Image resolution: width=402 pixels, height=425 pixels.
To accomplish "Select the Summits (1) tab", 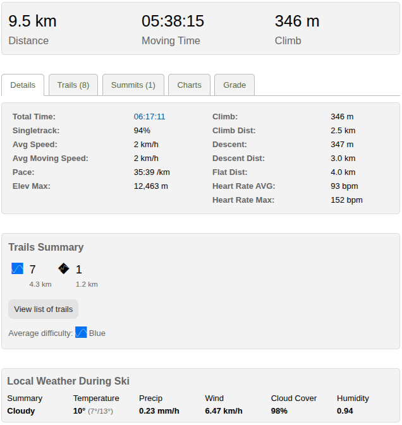I will coord(133,85).
